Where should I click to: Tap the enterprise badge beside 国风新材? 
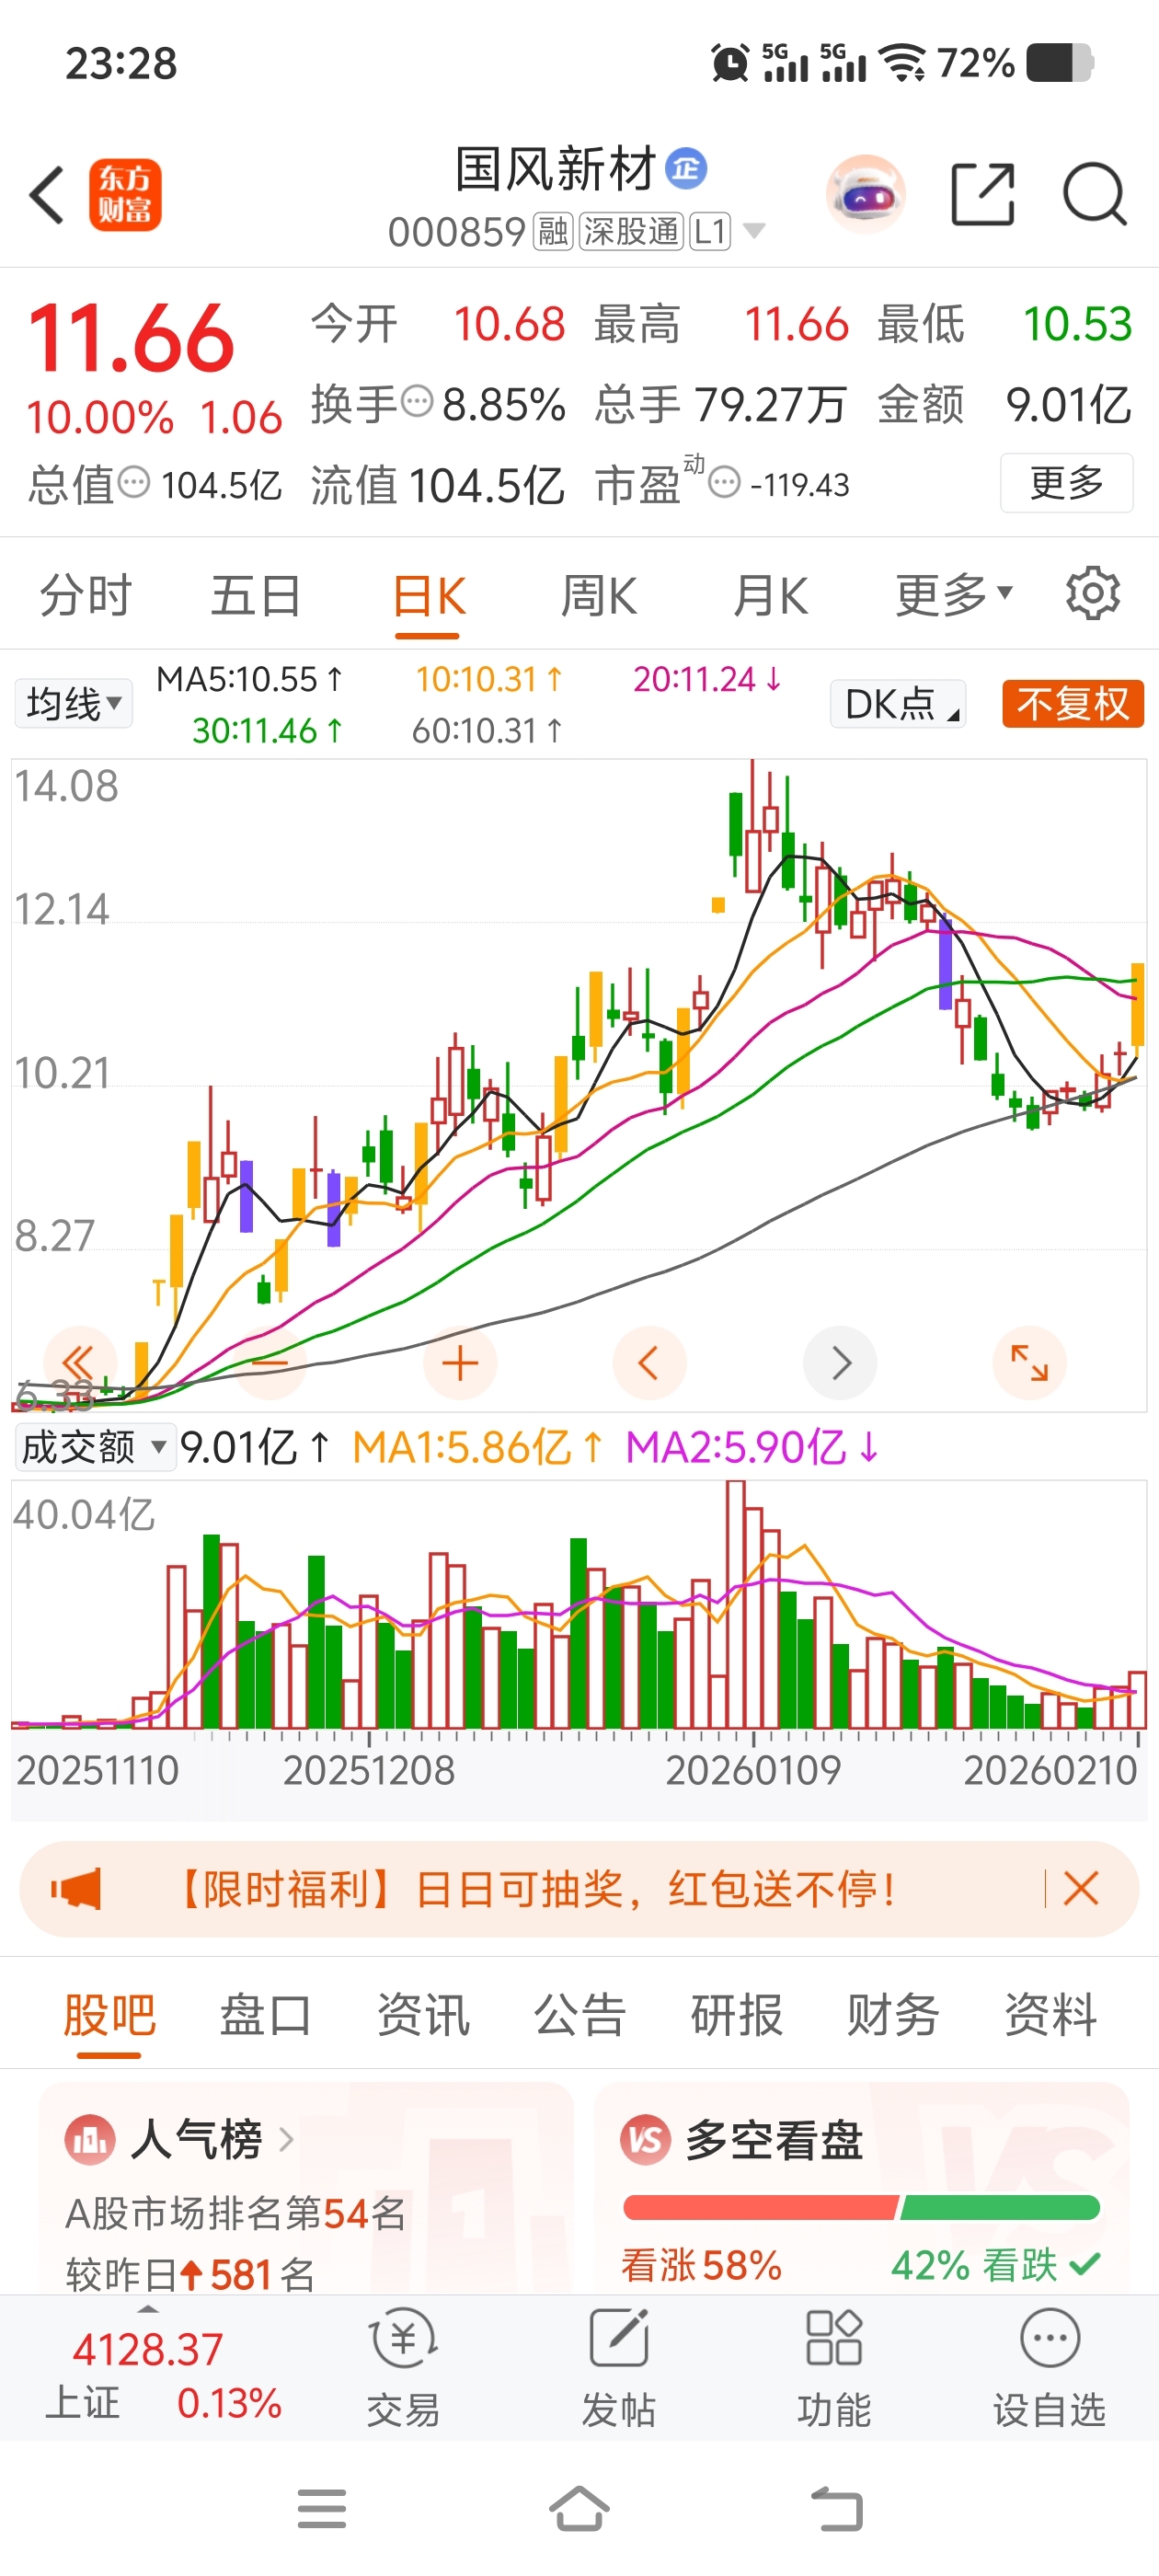[686, 168]
